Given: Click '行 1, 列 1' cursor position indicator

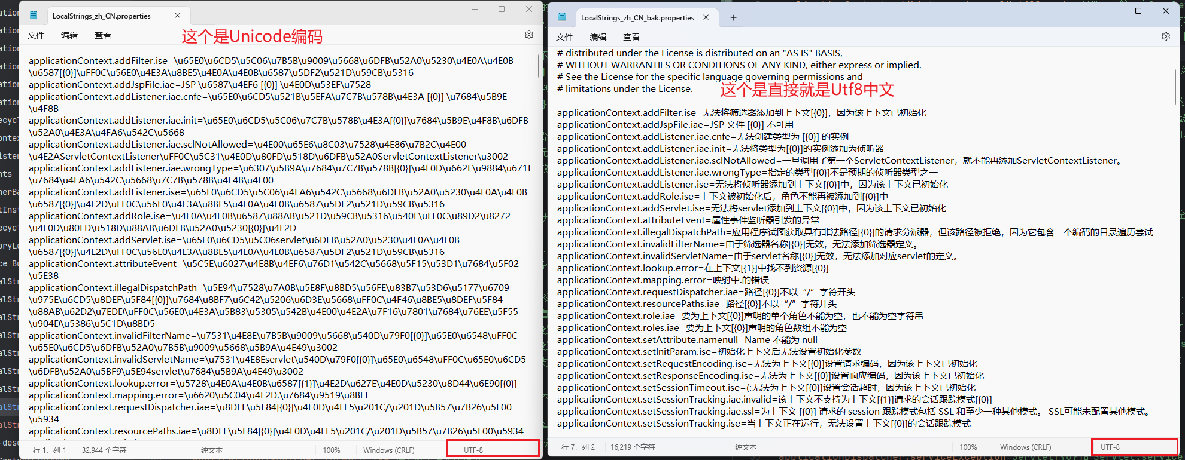Looking at the screenshot, I should coord(50,450).
